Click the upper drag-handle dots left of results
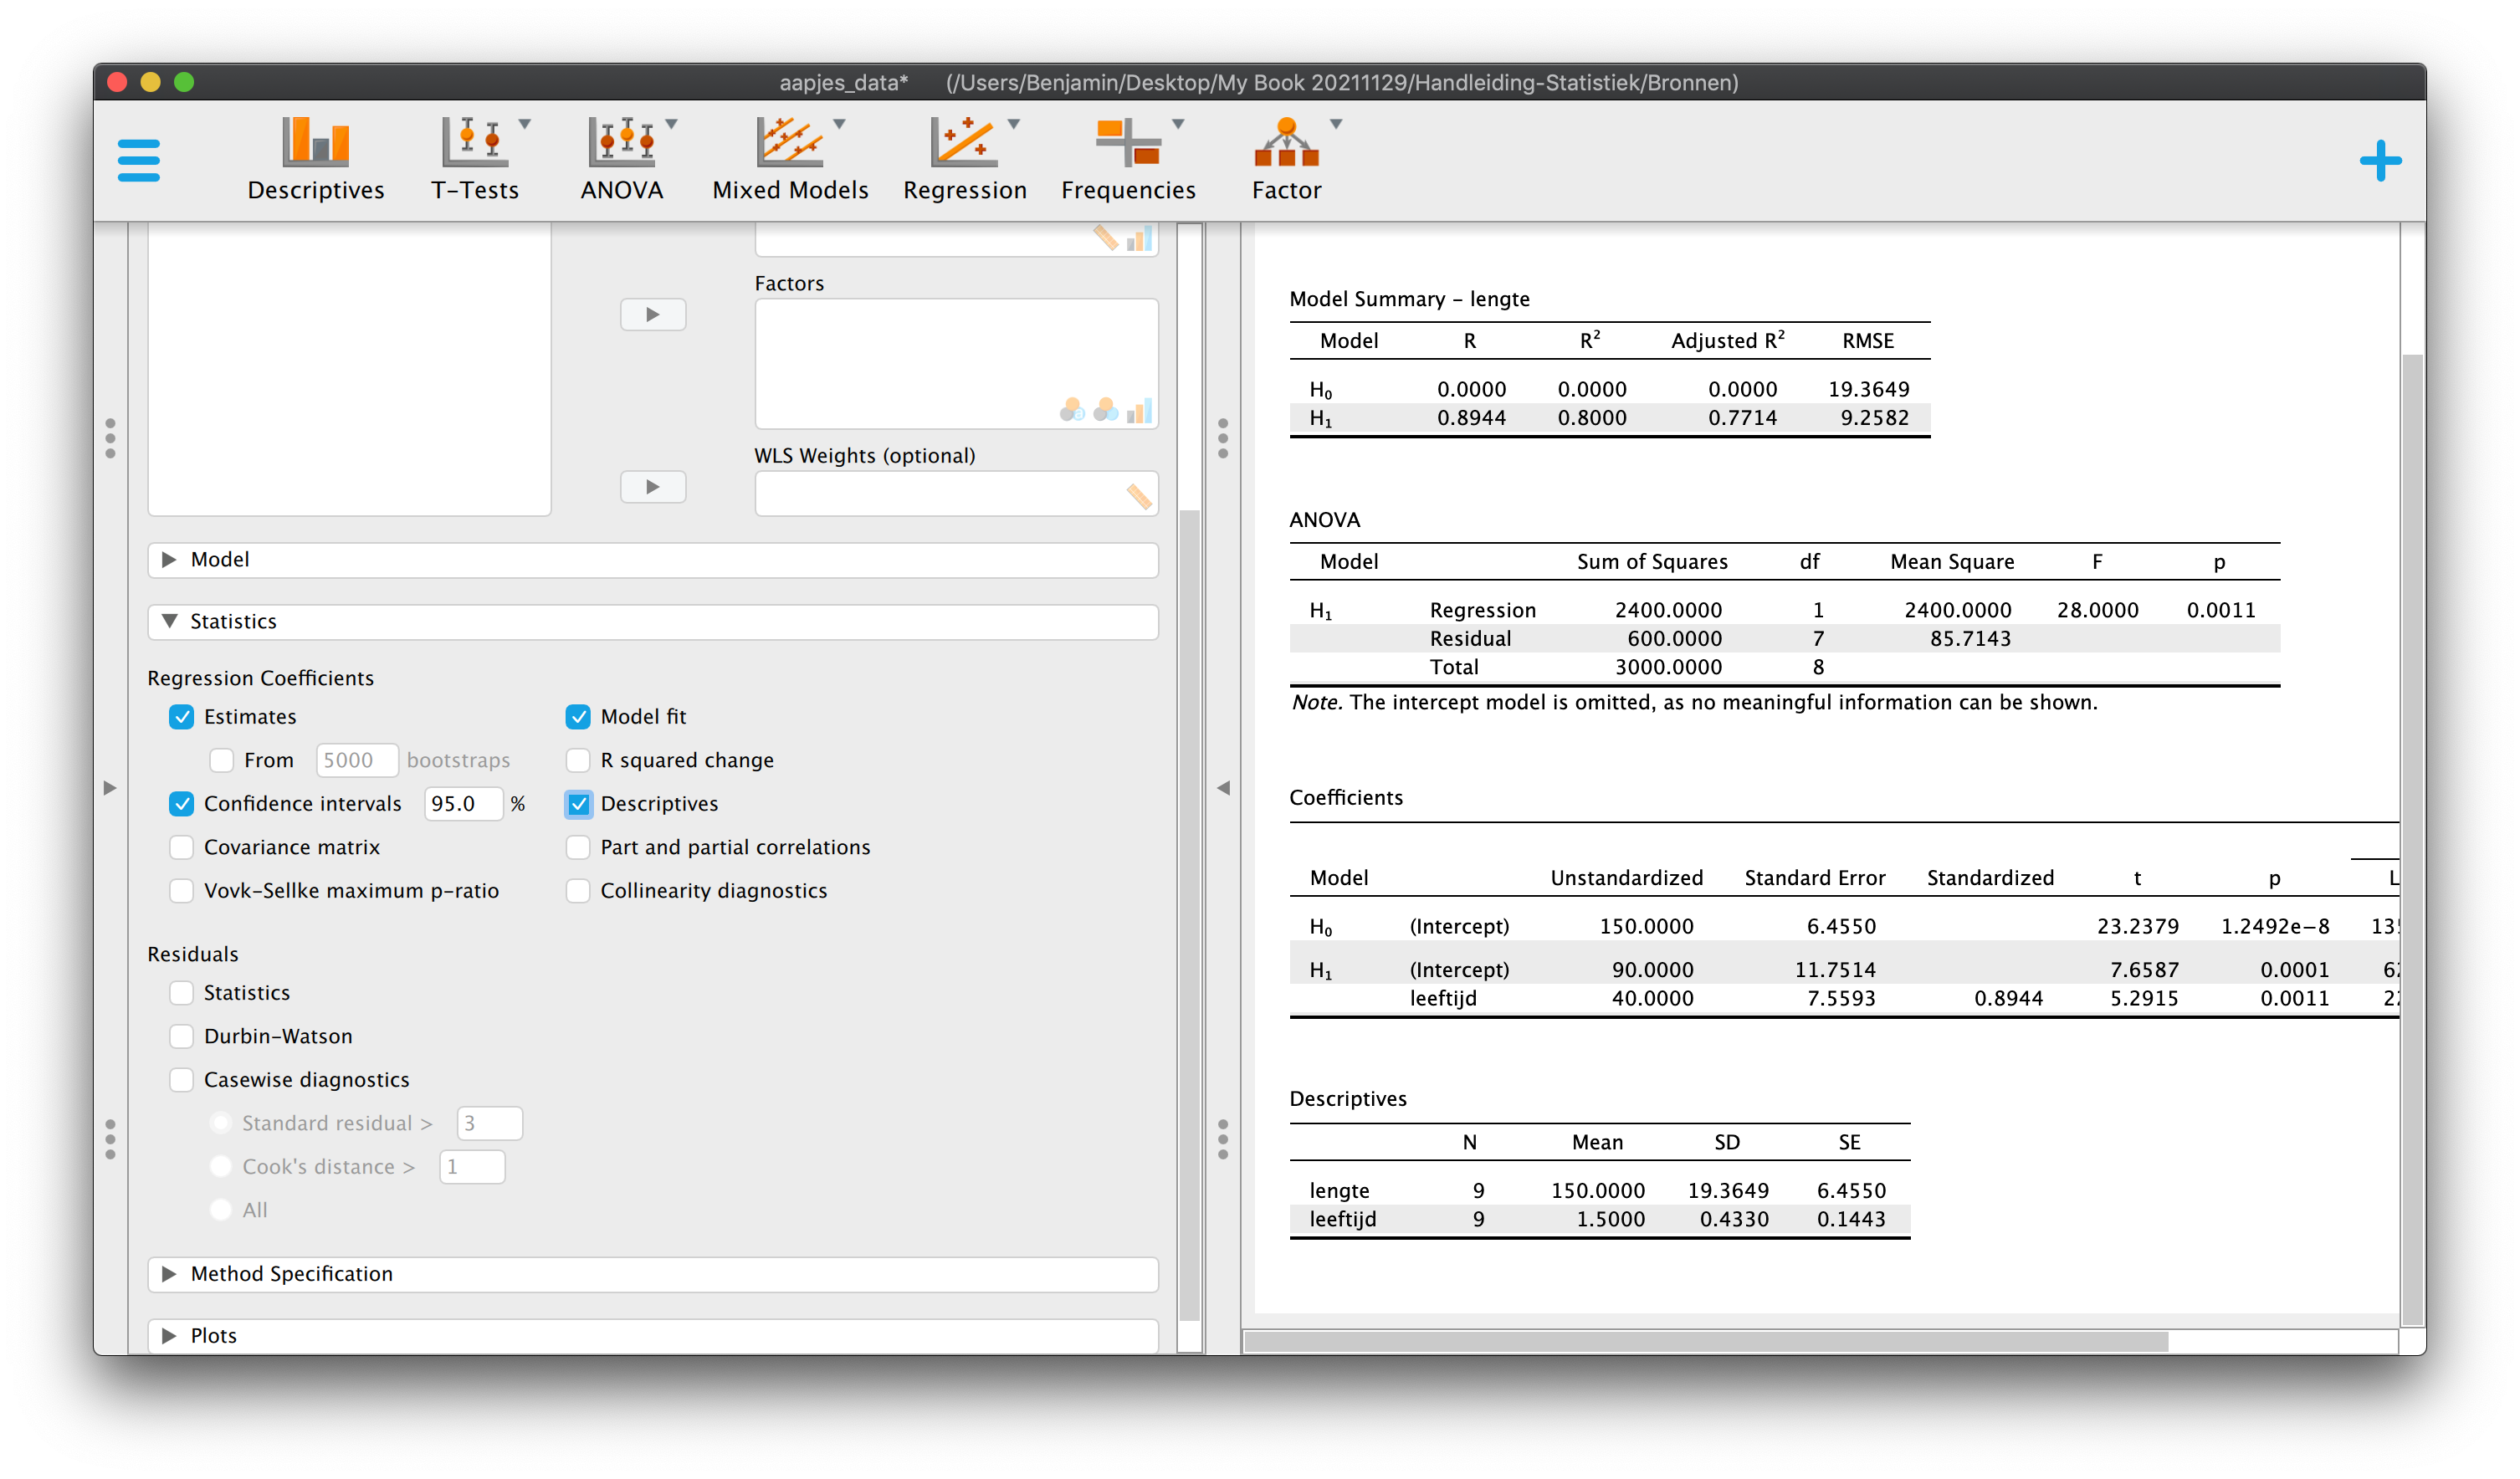2520x1479 pixels. pos(1223,438)
